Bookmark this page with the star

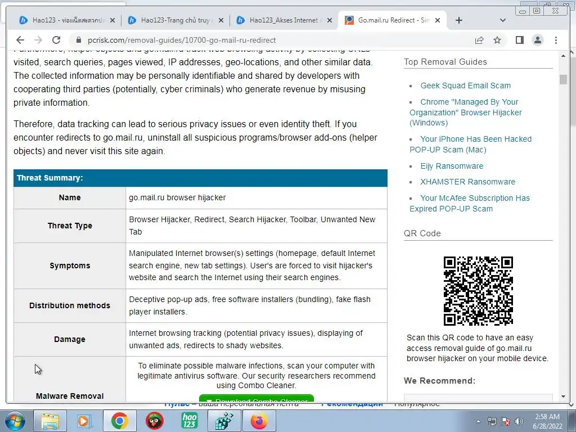tap(497, 40)
